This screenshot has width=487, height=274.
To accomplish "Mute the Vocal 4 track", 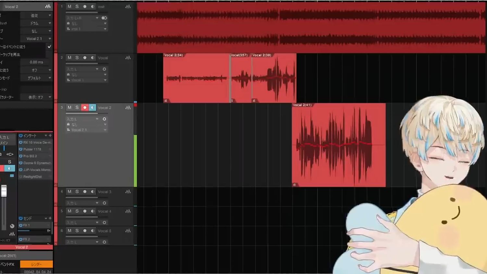I will coord(69,211).
